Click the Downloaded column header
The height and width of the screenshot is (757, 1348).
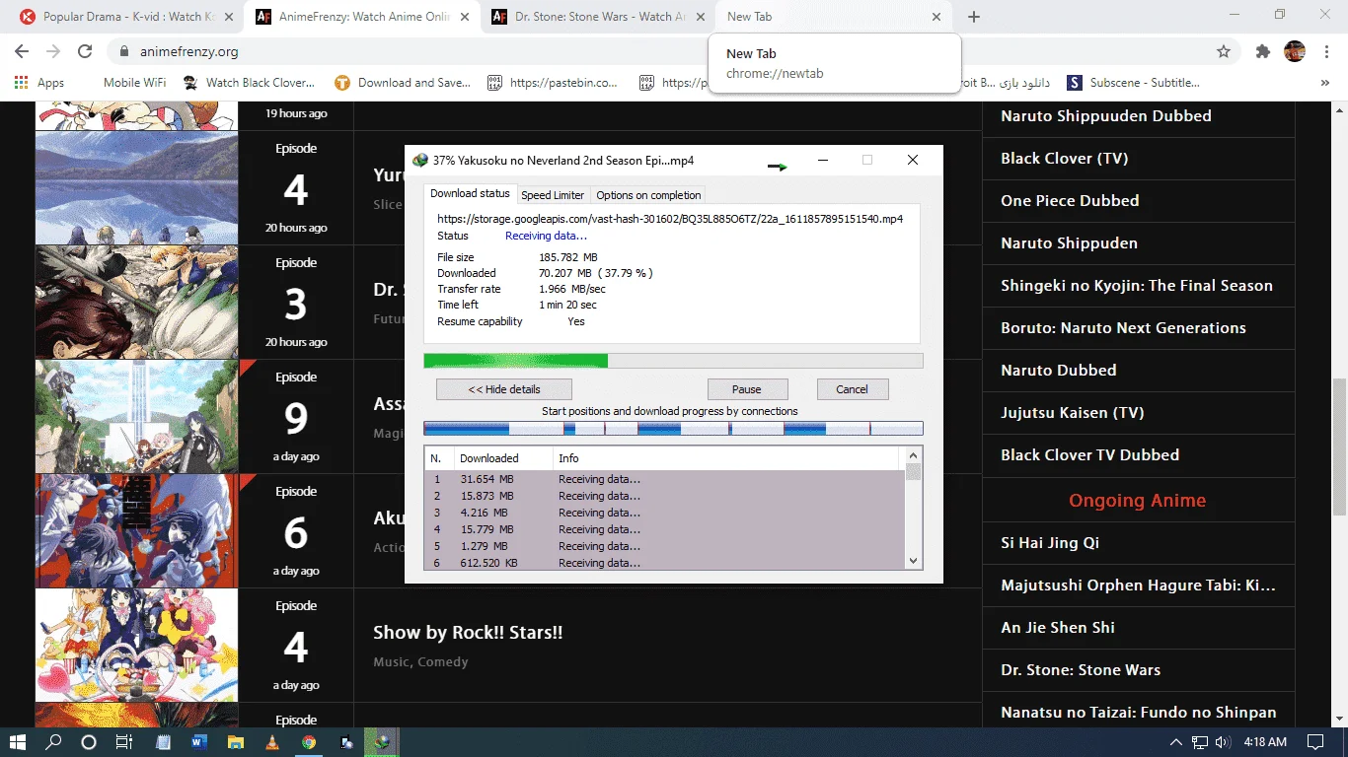click(x=502, y=458)
